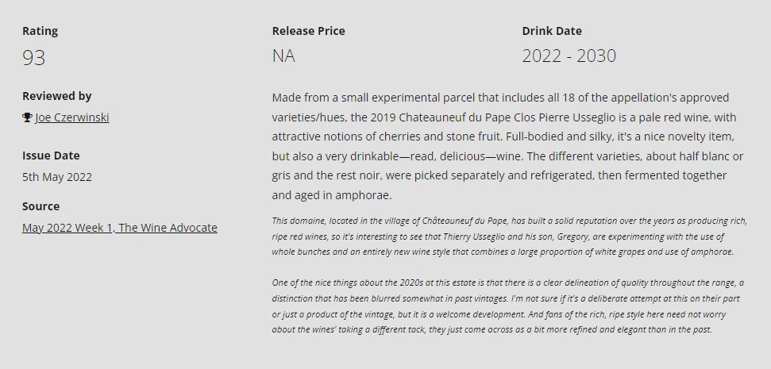Open reviewer Joe Czerwinski's profile link
The width and height of the screenshot is (771, 369).
click(71, 117)
